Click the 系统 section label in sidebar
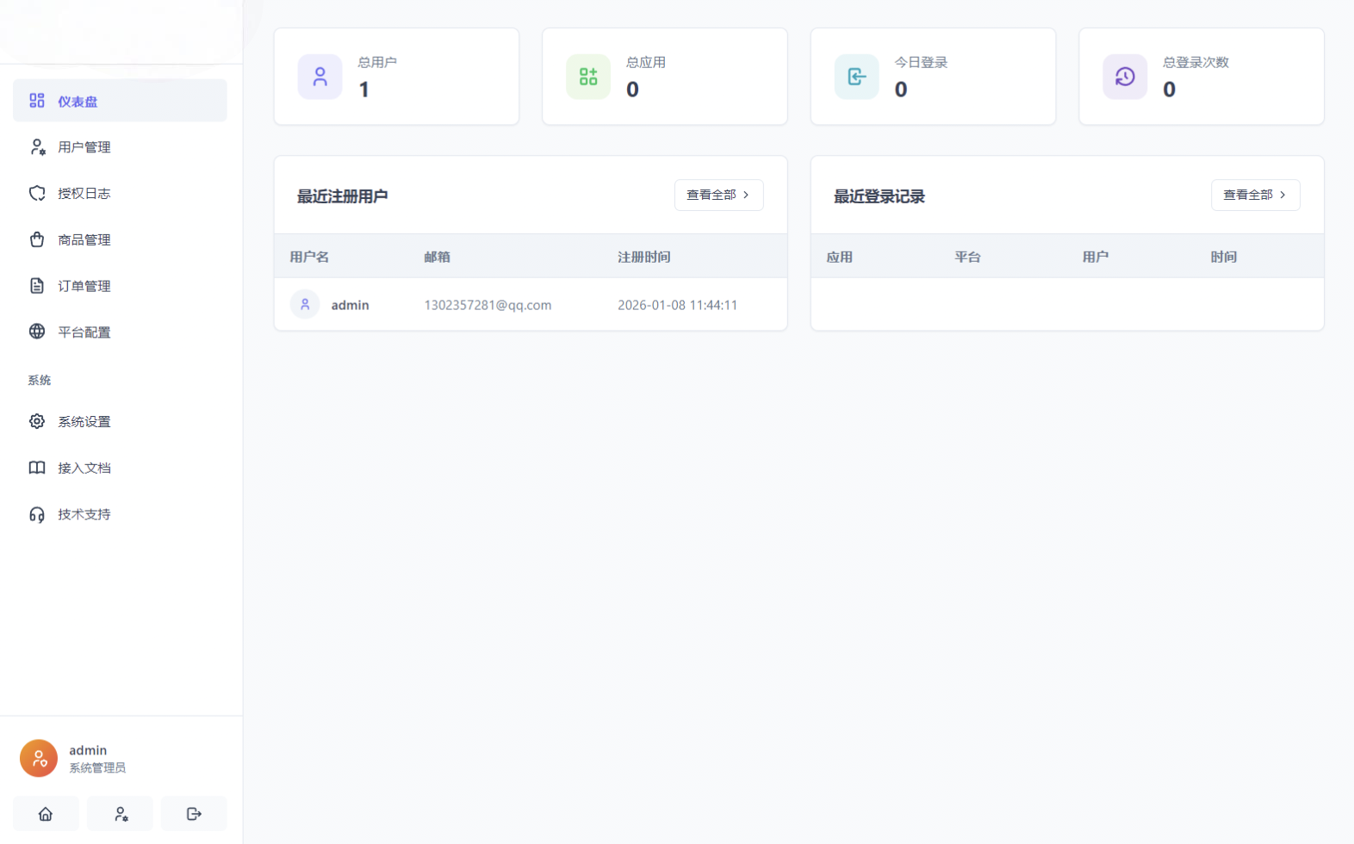The image size is (1354, 844). tap(40, 380)
